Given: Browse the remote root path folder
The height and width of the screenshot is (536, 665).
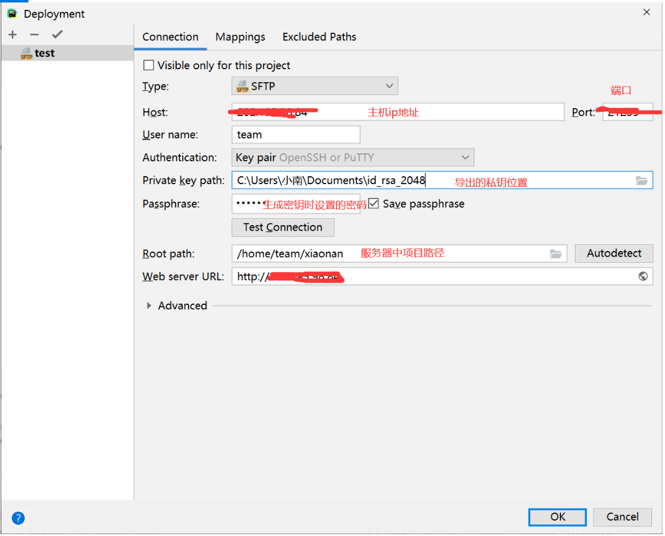Looking at the screenshot, I should [556, 254].
